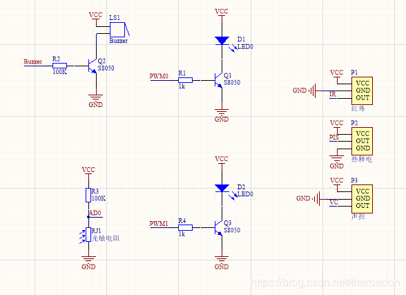
Task: Click the VCC power port above R3
Action: pos(88,170)
